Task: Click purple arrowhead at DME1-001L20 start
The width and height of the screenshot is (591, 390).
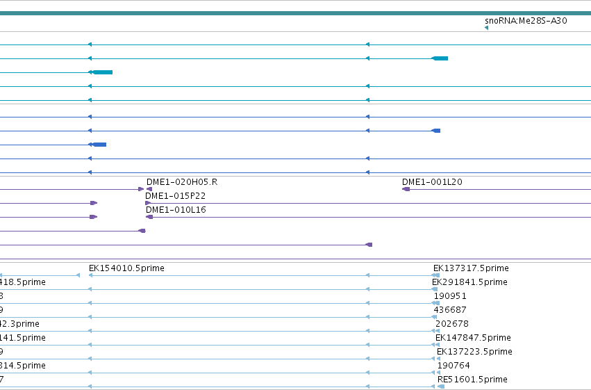Action: point(406,189)
